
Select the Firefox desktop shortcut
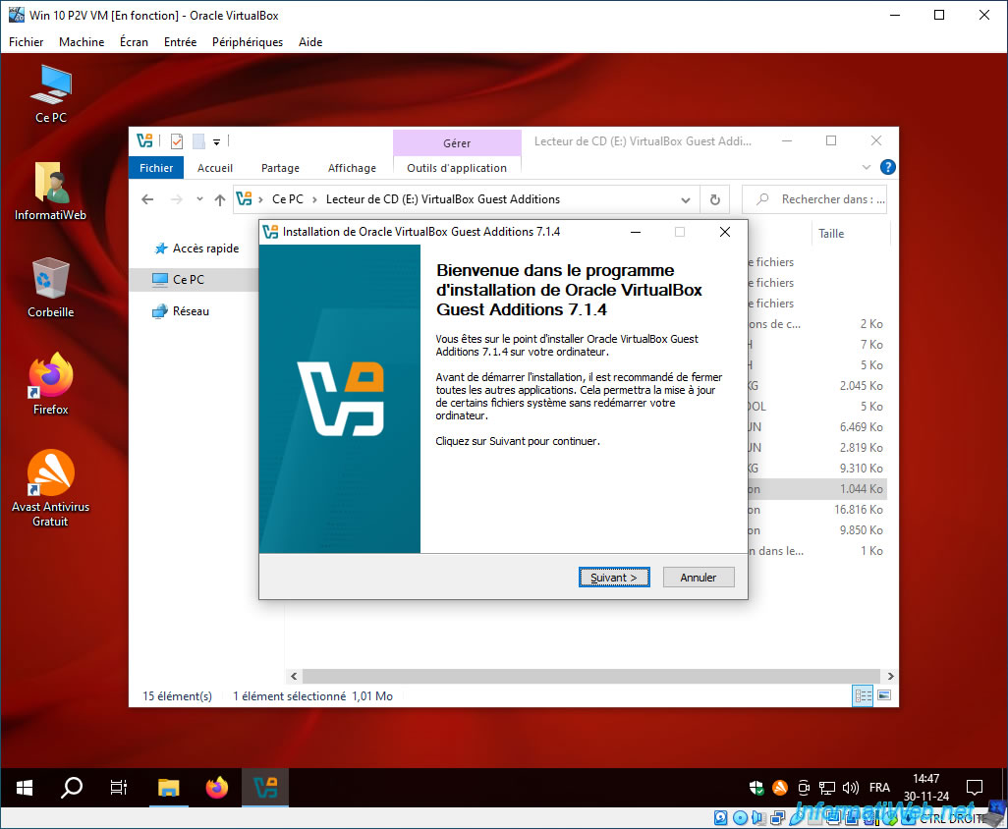[50, 384]
